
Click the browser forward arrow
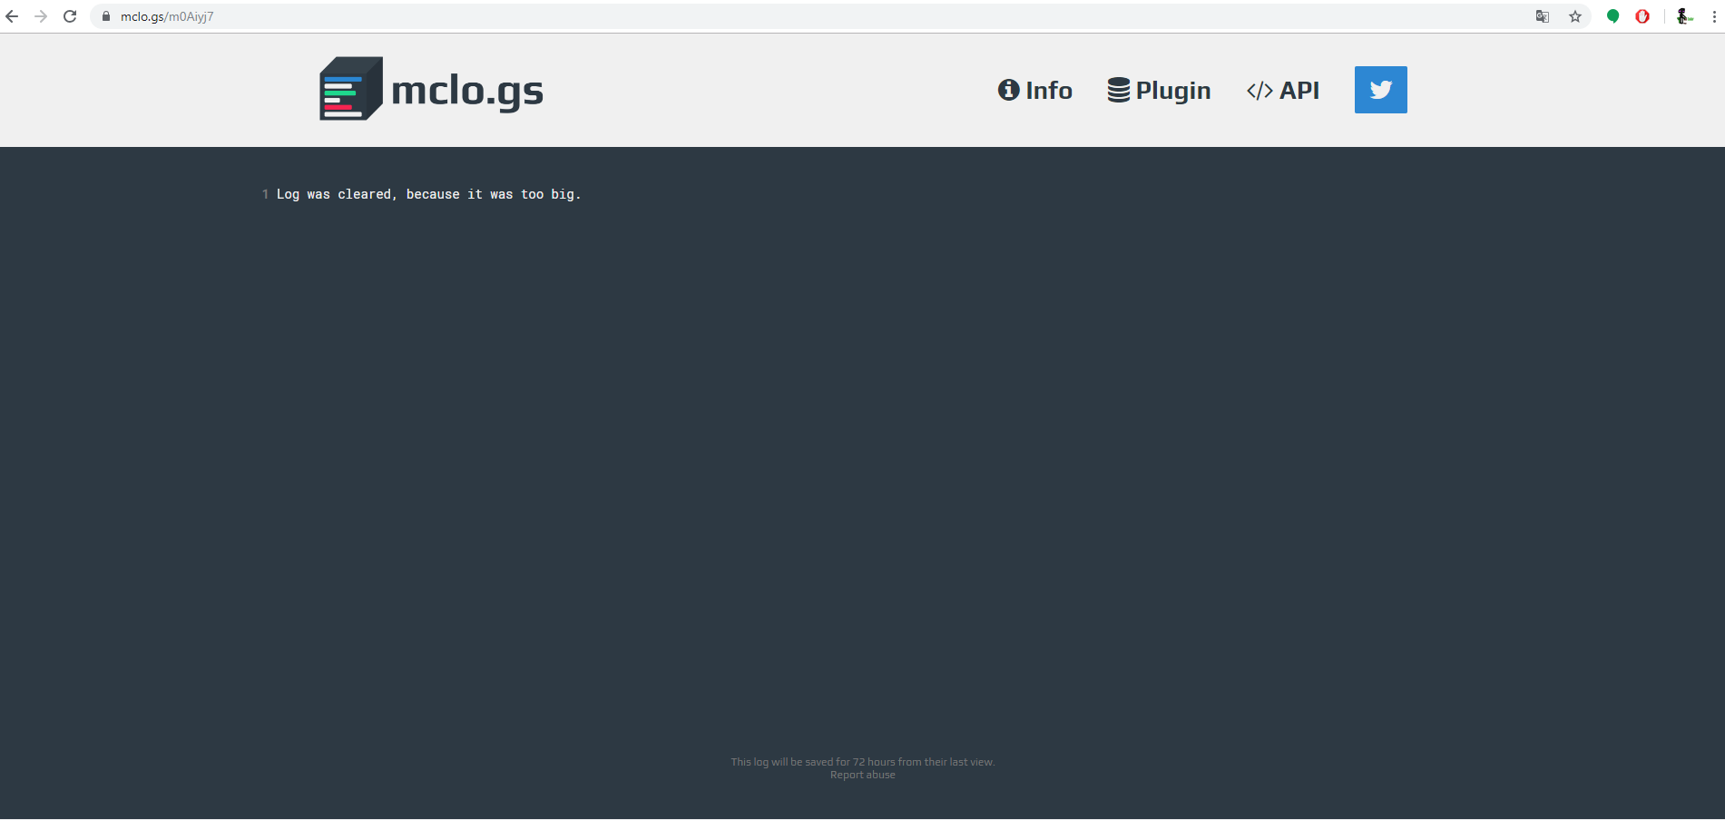pyautogui.click(x=41, y=16)
